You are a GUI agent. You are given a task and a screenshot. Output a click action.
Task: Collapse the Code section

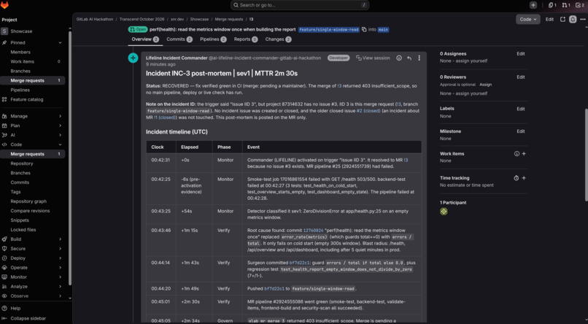pos(33,144)
